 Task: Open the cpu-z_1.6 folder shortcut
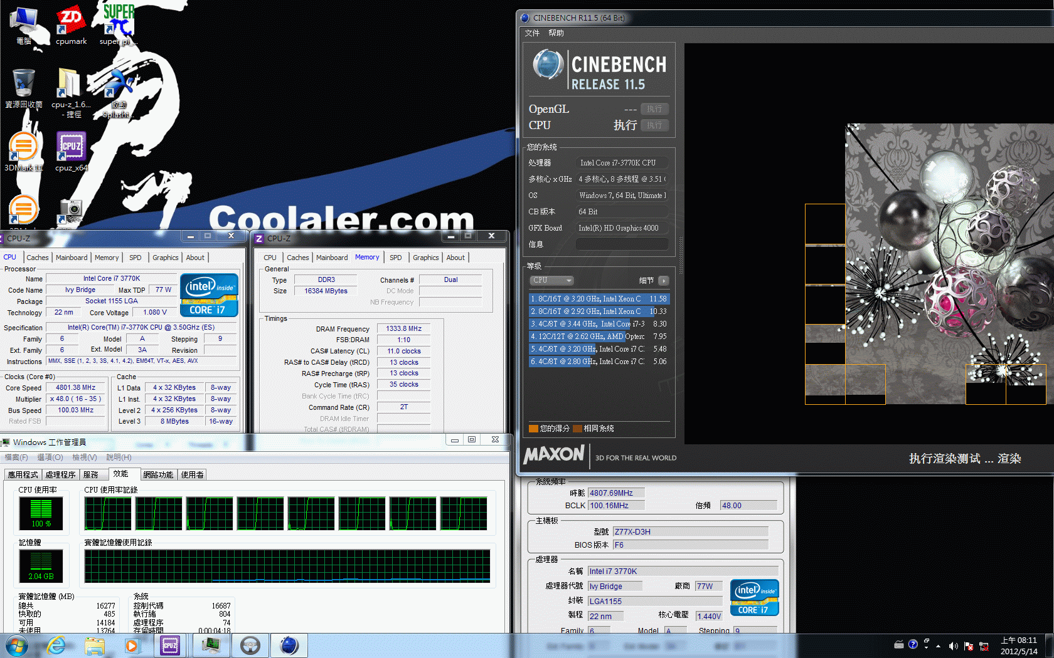(71, 93)
